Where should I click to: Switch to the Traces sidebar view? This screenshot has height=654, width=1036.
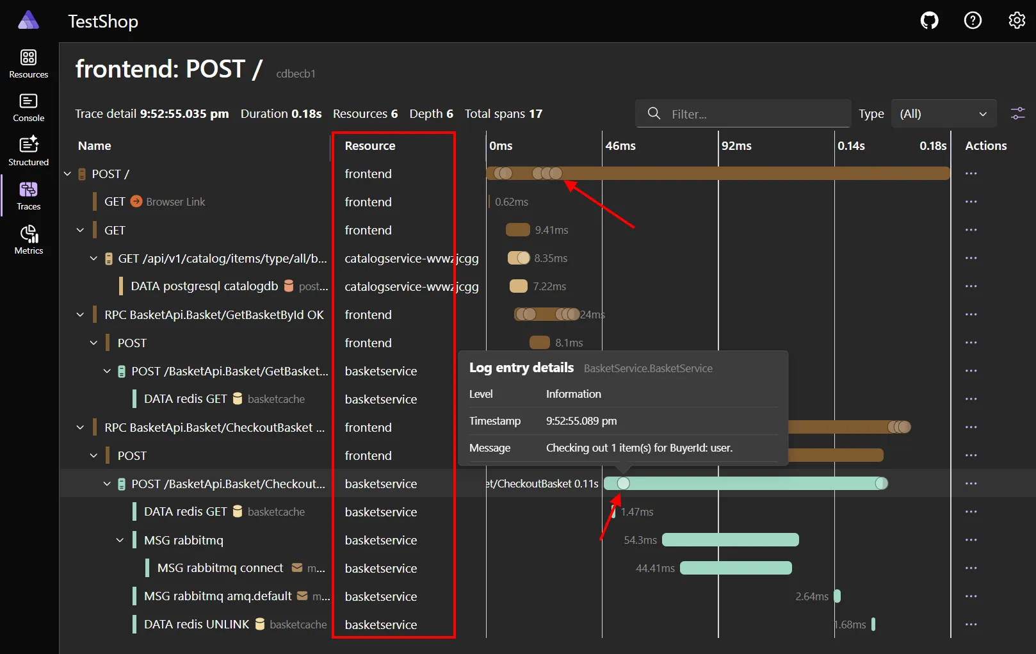pyautogui.click(x=28, y=195)
